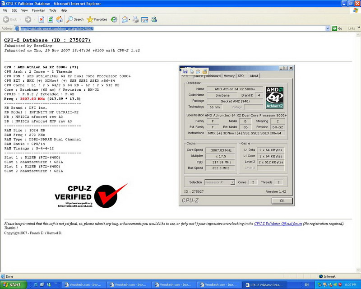This screenshot has width=361, height=289.
Task: Click the 'RAM Timings : 5-4-4-12' line
Action: pyautogui.click(x=29, y=149)
